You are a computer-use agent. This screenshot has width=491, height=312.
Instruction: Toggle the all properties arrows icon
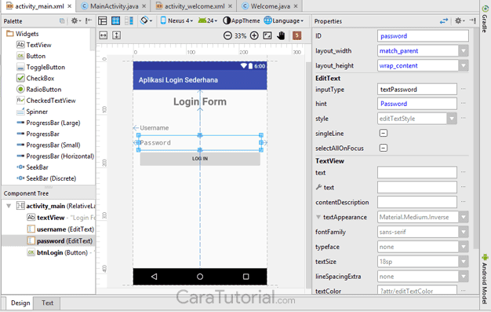click(x=444, y=21)
